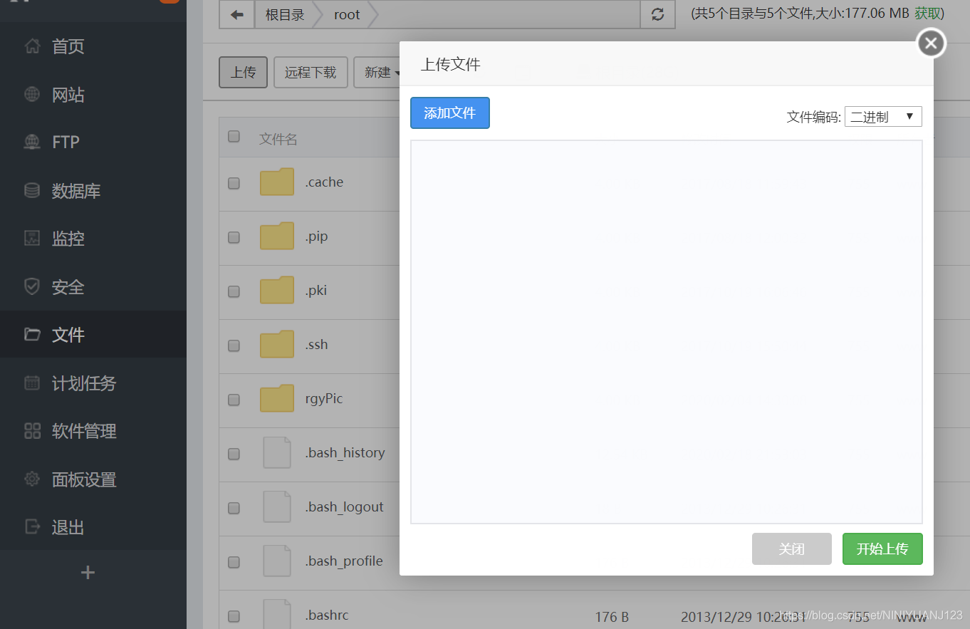Click the .bash_profile file icon
Screen dimensions: 970x629
(277, 561)
